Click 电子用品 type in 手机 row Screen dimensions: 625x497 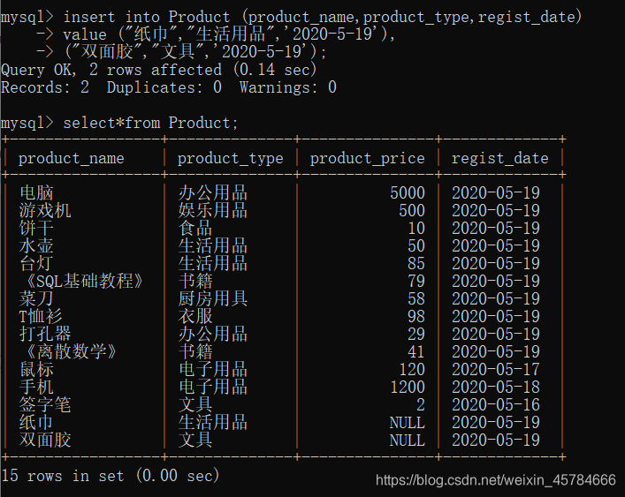point(213,387)
